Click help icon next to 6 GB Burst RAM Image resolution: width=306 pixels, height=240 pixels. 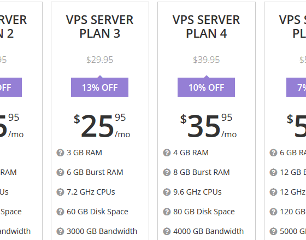click(x=60, y=172)
